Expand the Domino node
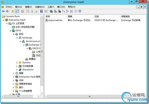The width and height of the screenshot is (149, 104). tap(17, 62)
